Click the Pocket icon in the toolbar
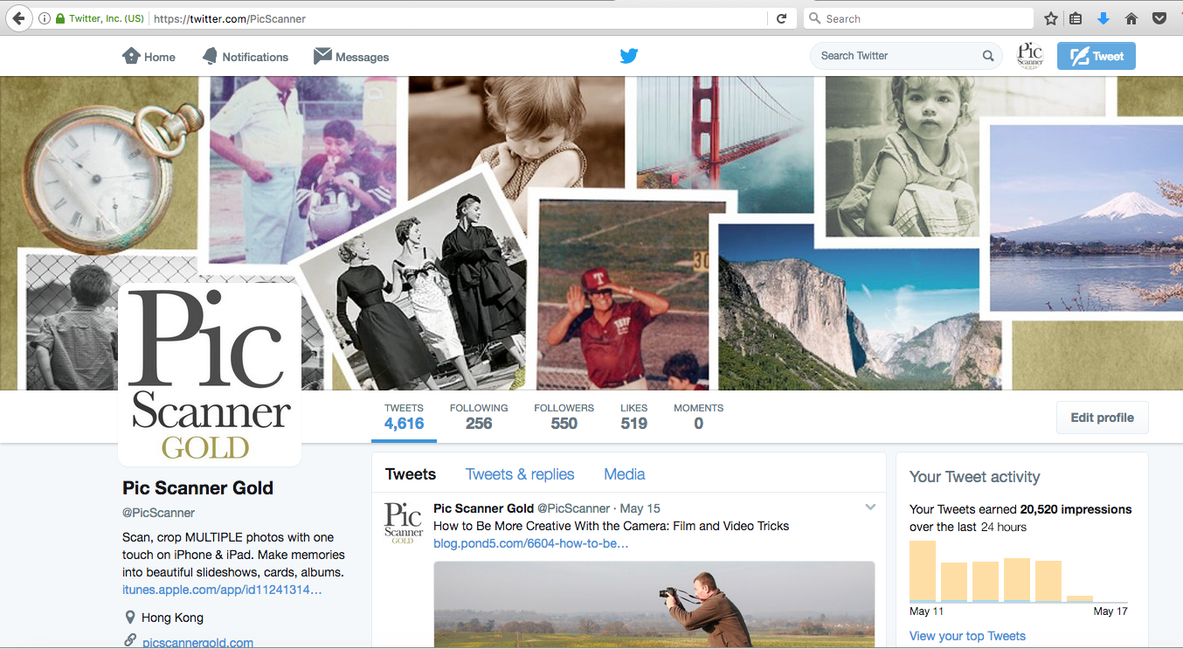 coord(1159,18)
